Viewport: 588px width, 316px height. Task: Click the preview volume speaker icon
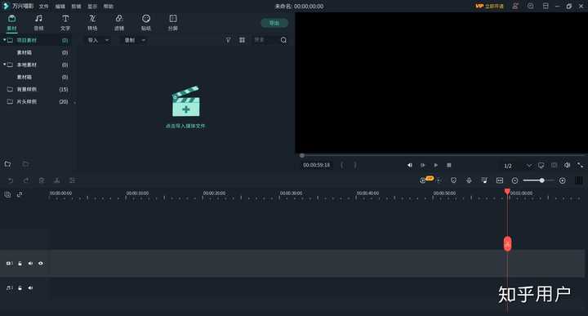pos(568,165)
